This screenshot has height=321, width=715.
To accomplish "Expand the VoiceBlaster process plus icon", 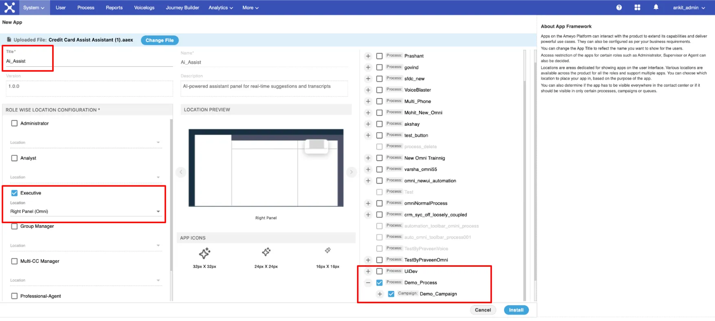I will click(x=368, y=90).
